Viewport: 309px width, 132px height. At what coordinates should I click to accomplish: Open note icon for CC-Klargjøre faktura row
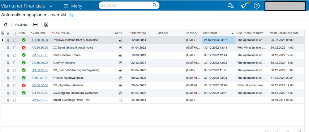15,93
